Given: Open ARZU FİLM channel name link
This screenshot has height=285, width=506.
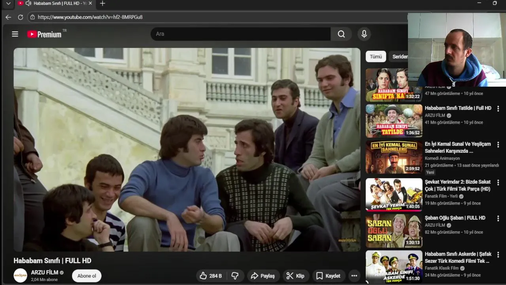Looking at the screenshot, I should coord(45,272).
